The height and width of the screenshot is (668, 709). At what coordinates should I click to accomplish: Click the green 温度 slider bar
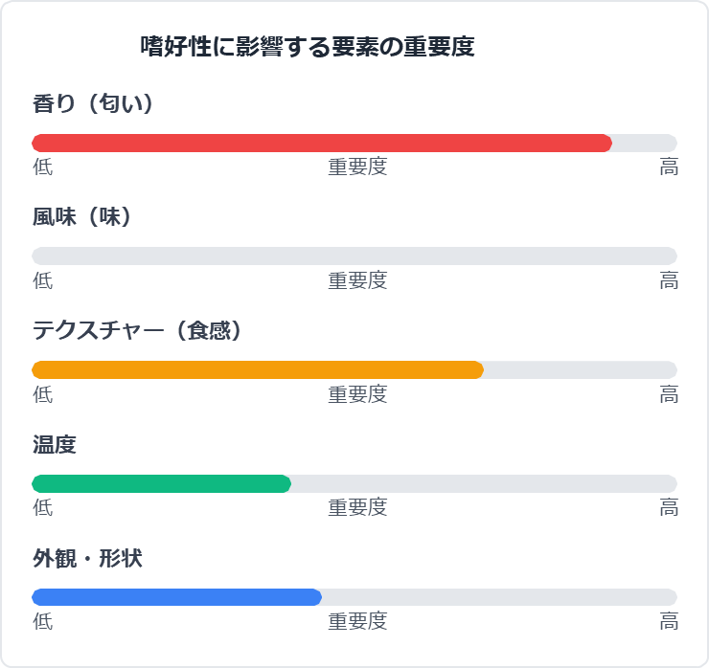tap(161, 483)
